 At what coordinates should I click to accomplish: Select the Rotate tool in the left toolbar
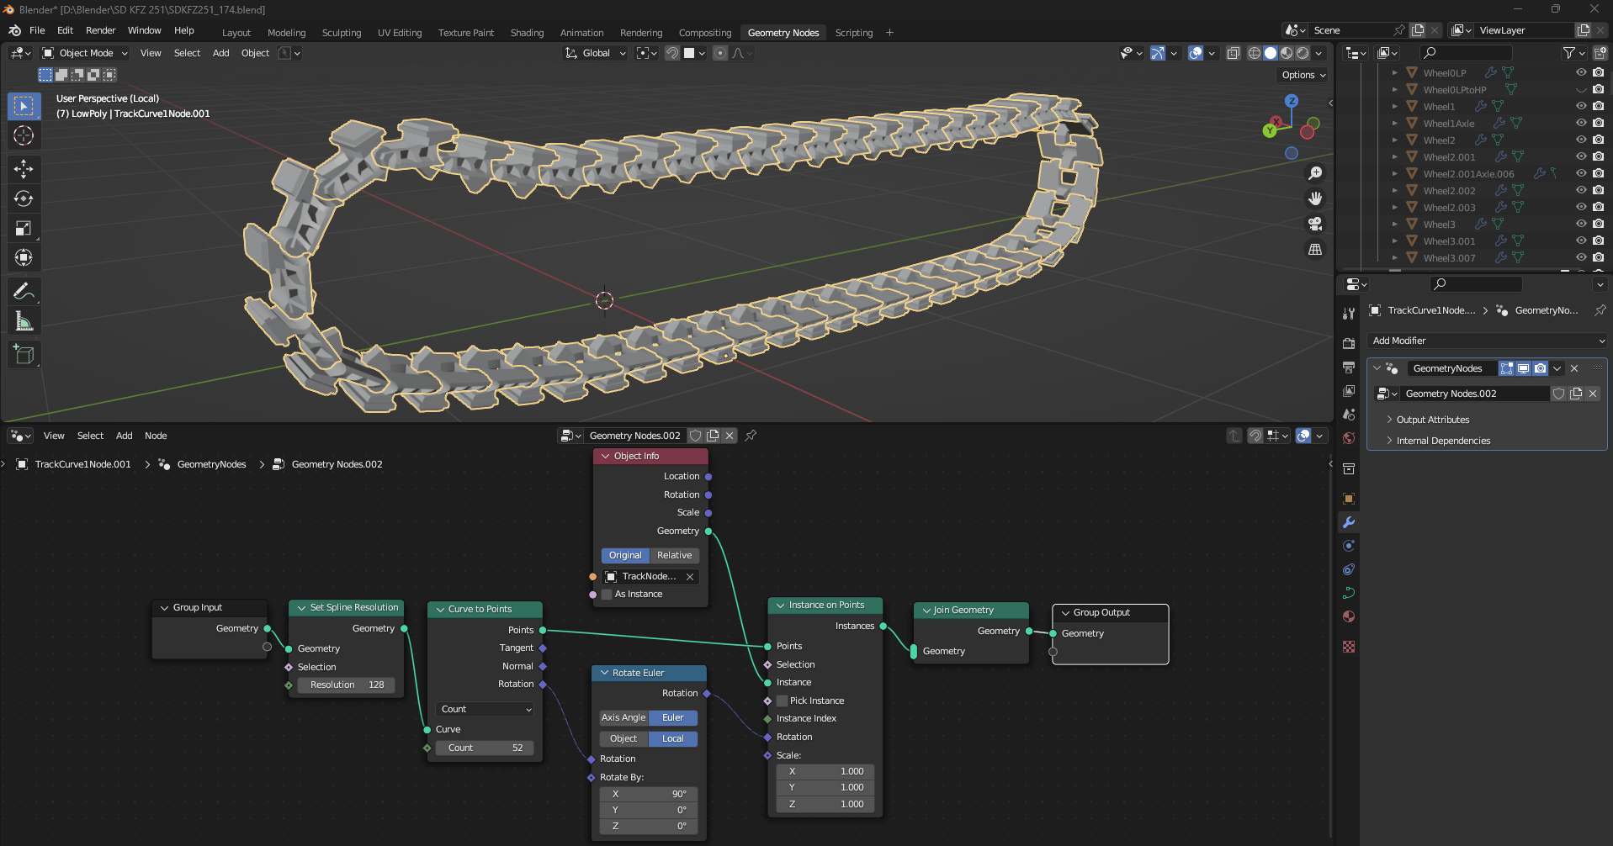pos(24,198)
